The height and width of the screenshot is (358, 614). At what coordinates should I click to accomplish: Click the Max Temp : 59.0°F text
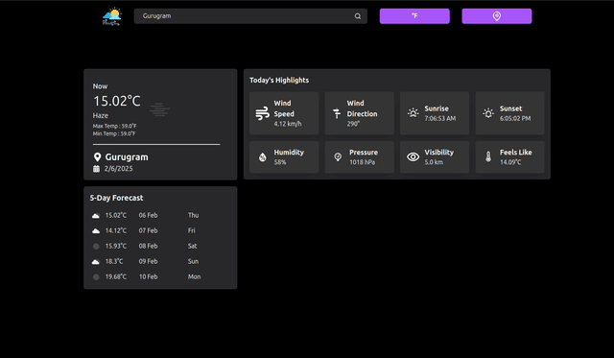click(114, 126)
